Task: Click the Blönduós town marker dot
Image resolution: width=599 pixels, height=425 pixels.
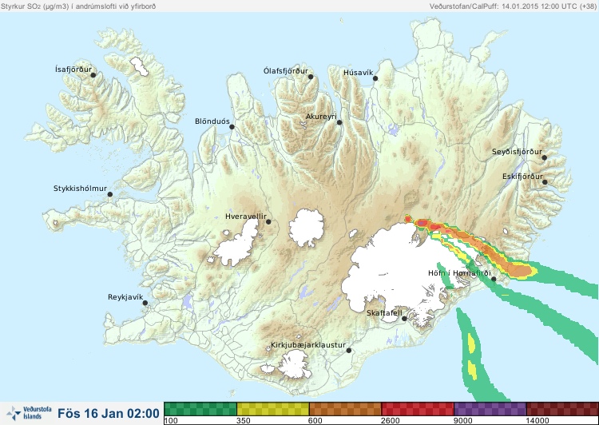Action: 232,127
